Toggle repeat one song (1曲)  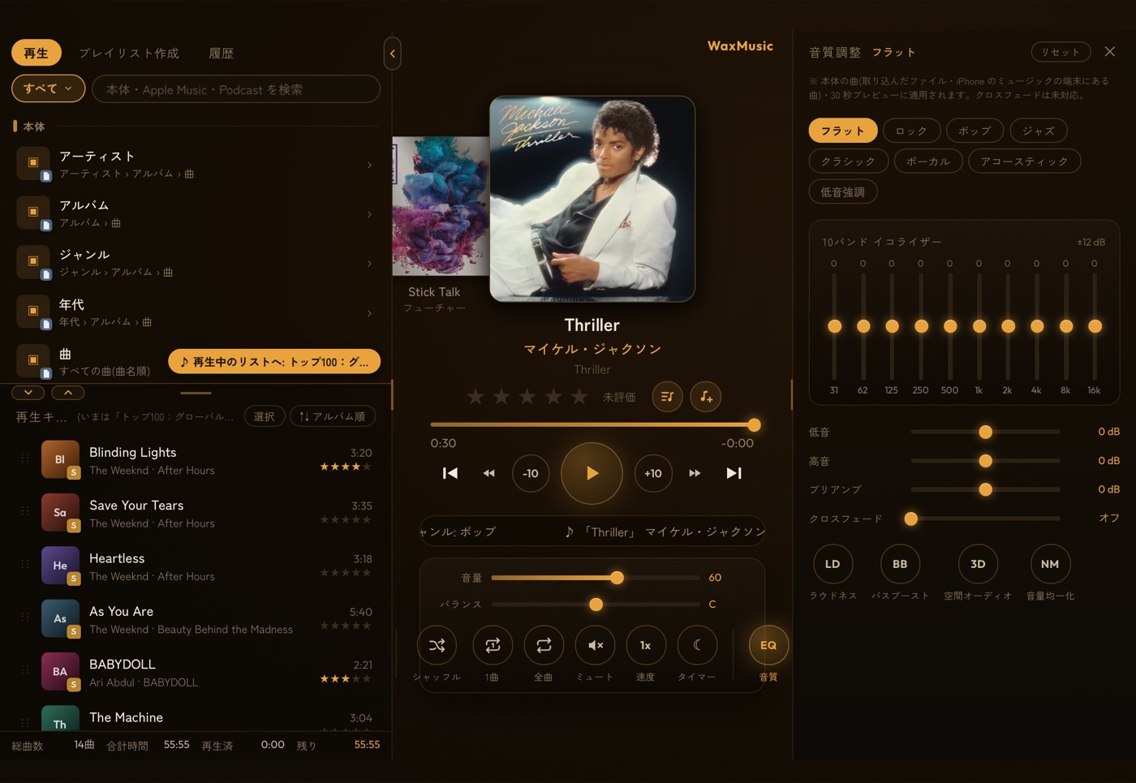(x=493, y=645)
